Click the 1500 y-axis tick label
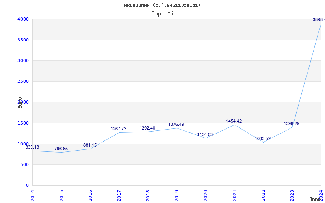 23,123
